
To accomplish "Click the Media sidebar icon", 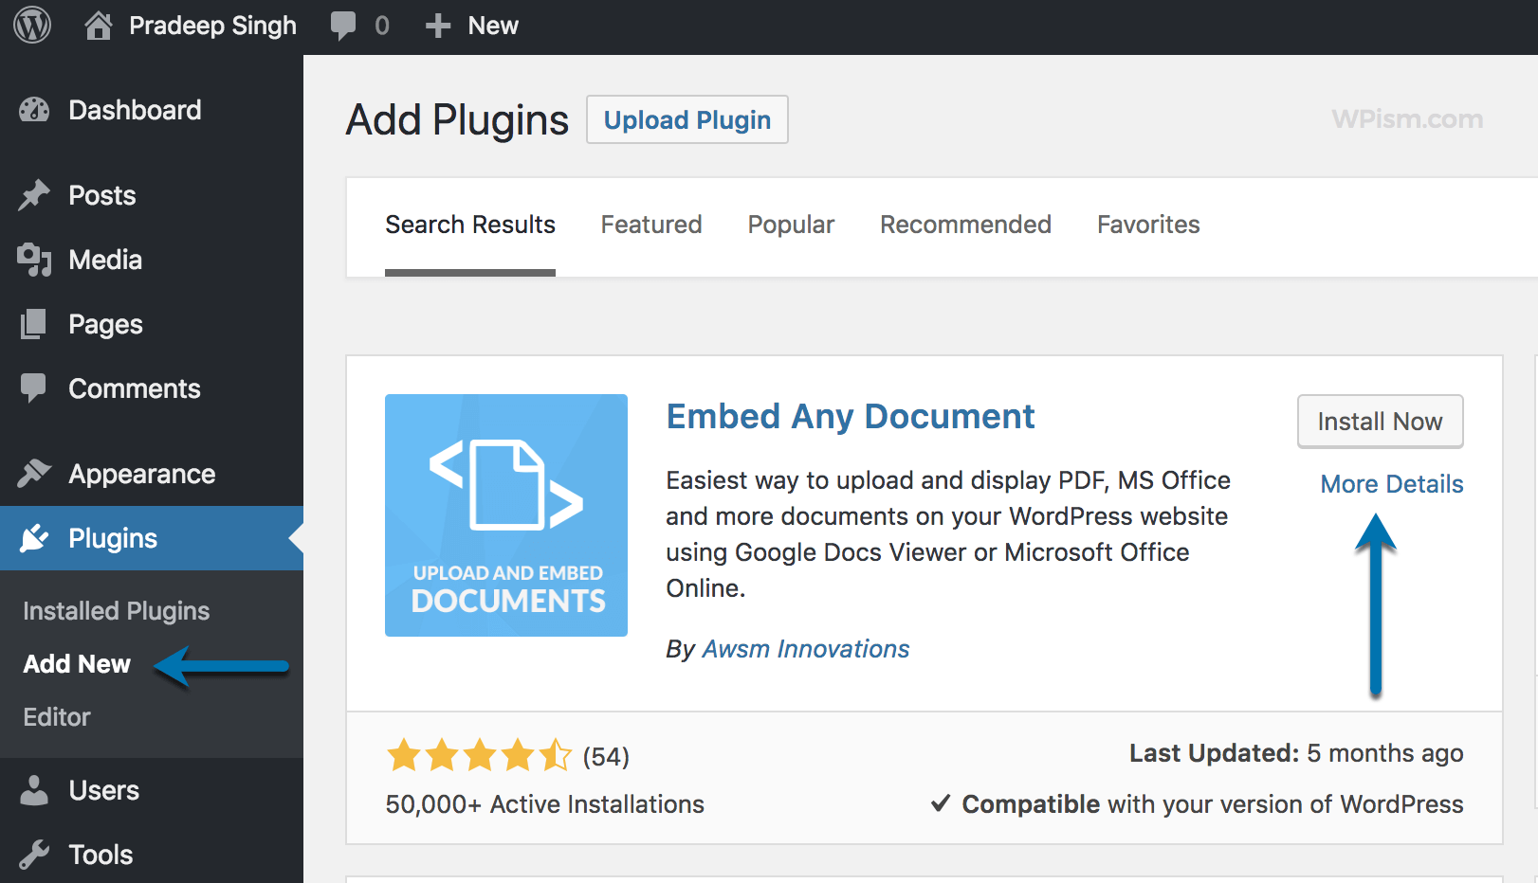I will (x=34, y=260).
